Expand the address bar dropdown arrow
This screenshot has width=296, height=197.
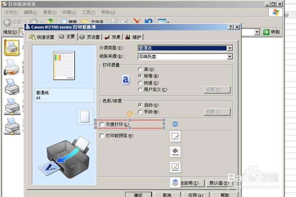[x=257, y=32]
